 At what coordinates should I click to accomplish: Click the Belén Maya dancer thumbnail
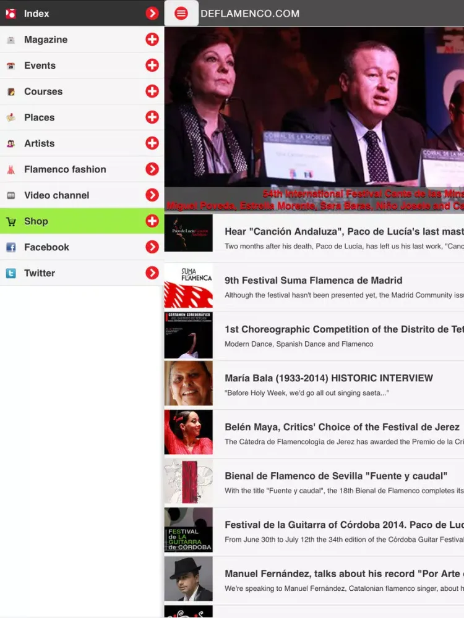pos(189,432)
